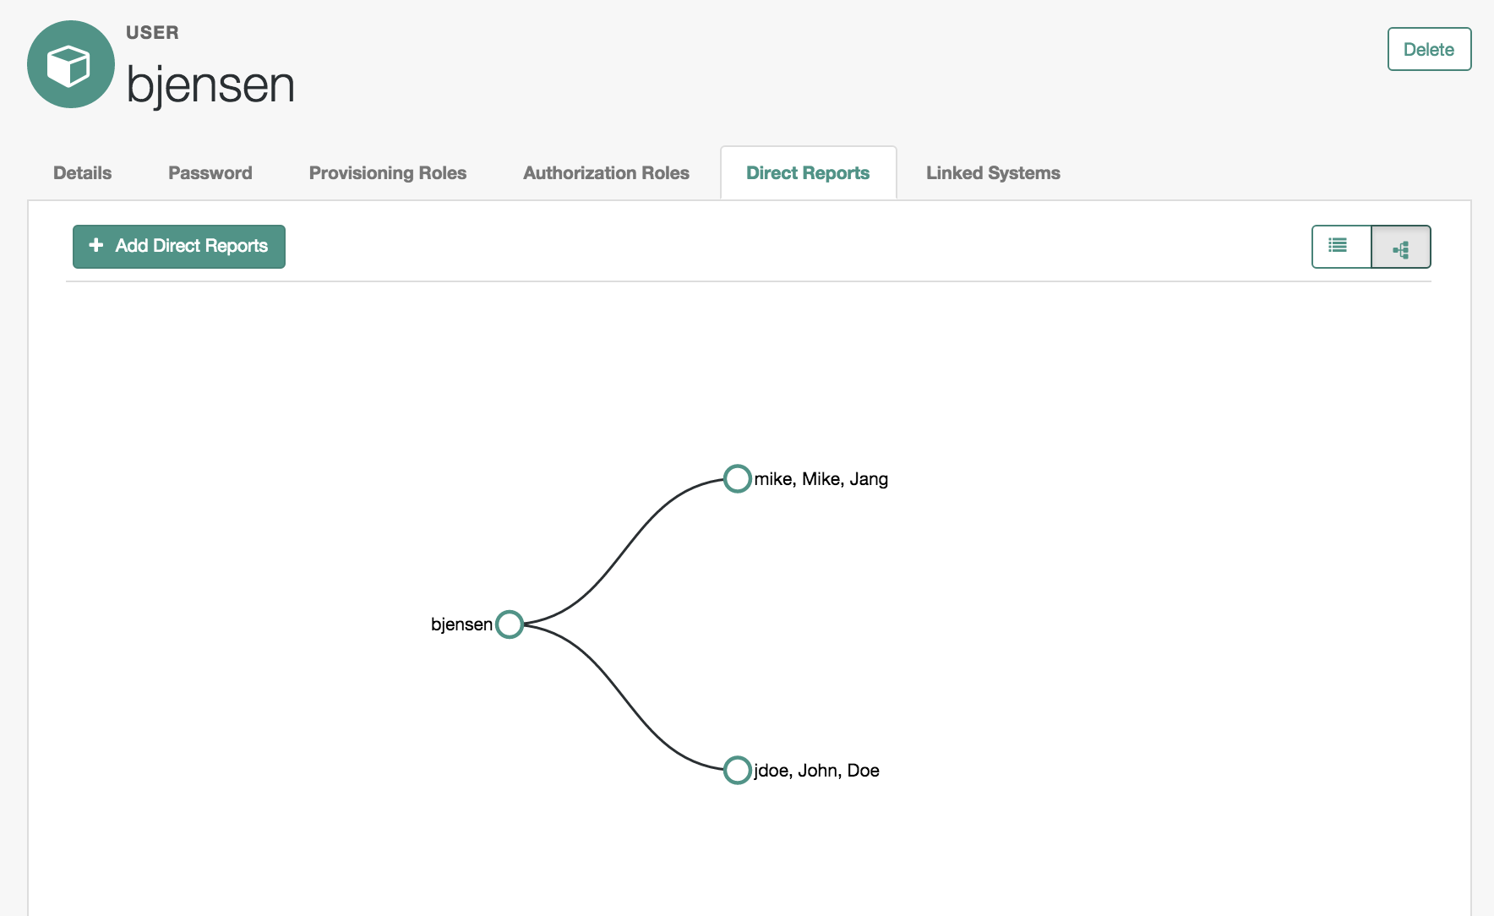The height and width of the screenshot is (916, 1494).
Task: Switch to Provisioning Roles tab
Action: [x=388, y=173]
